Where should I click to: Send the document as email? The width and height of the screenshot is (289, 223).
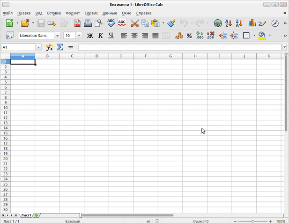52,23
